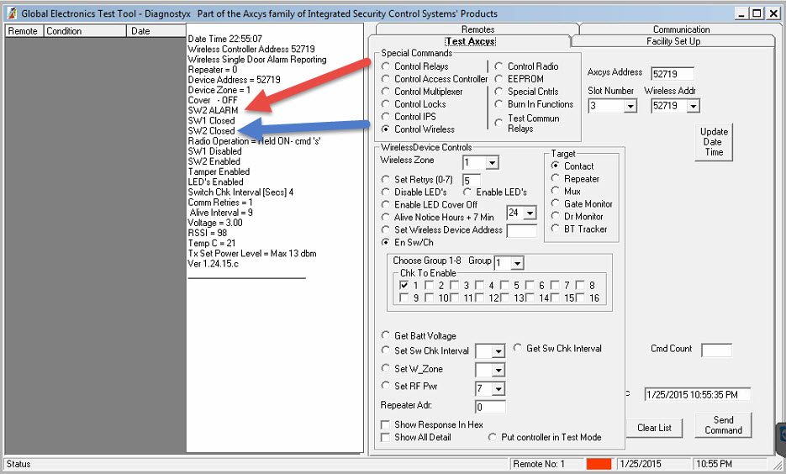Open Set Sw Chk Interval dropdown

pyautogui.click(x=499, y=351)
